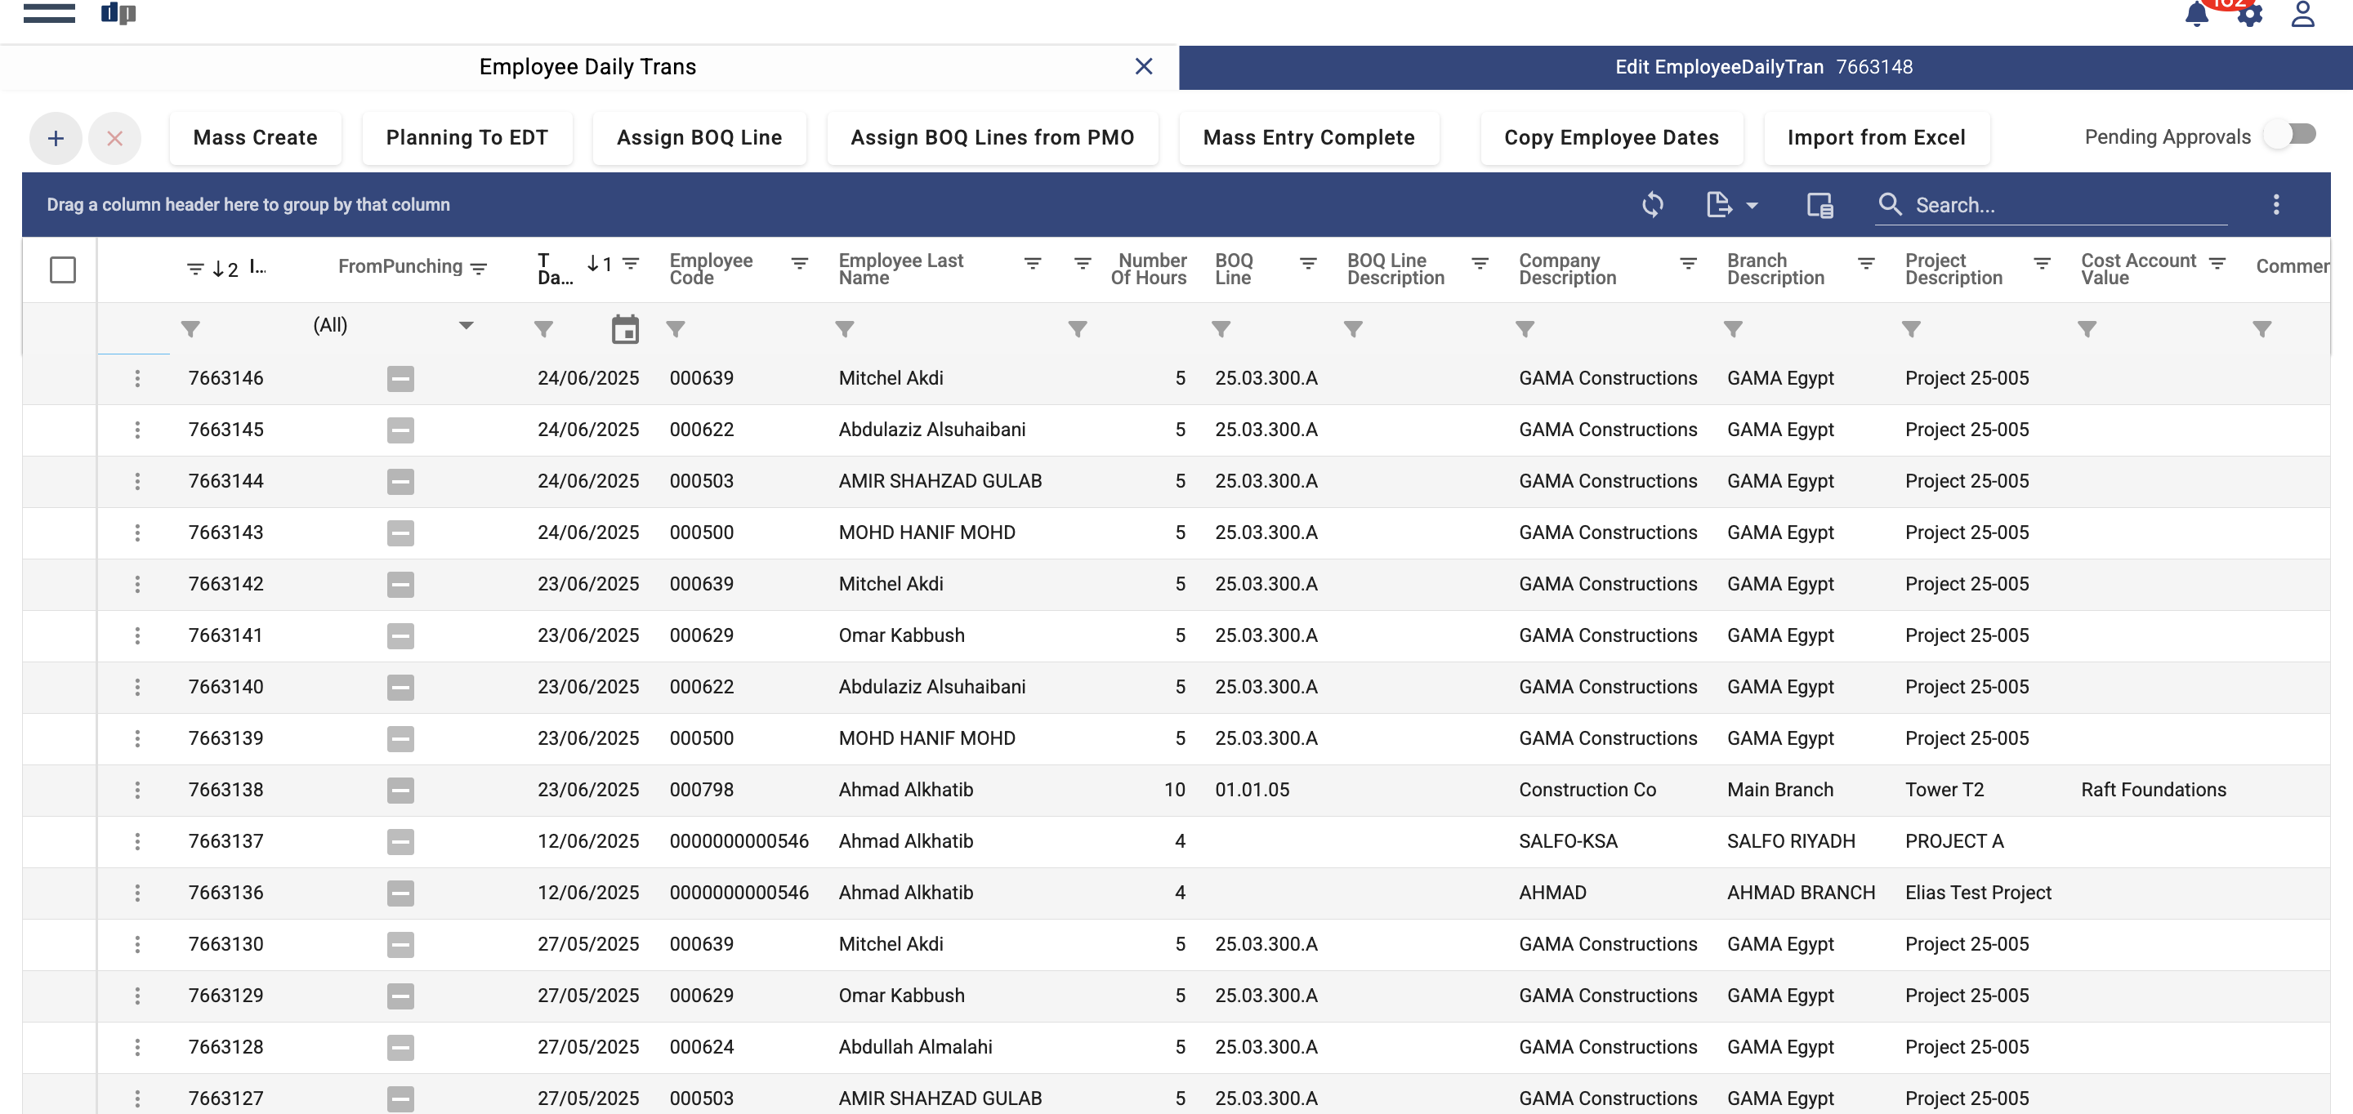The width and height of the screenshot is (2353, 1114).
Task: Open the column chooser icon
Action: (x=1819, y=204)
